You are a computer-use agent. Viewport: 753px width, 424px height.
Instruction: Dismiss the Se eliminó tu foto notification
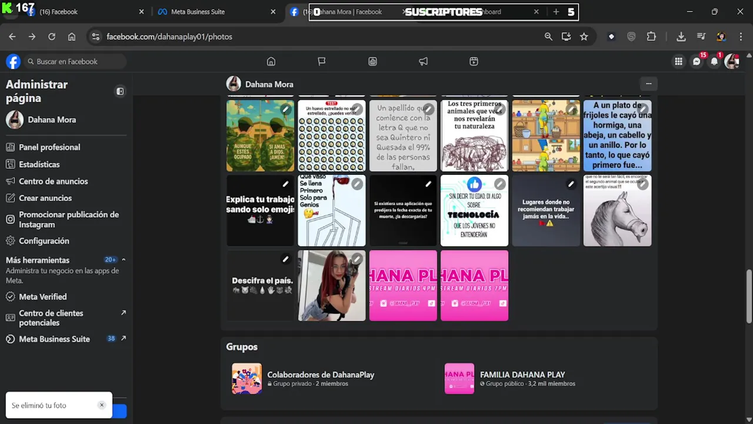(x=101, y=405)
